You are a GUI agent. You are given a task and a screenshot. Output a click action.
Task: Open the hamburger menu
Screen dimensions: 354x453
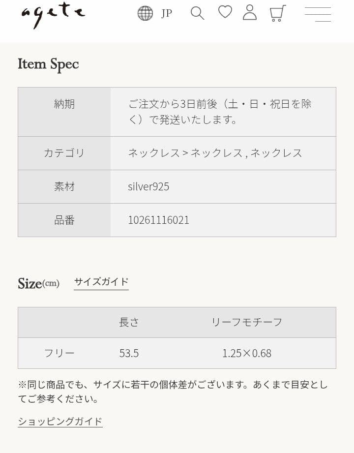318,14
